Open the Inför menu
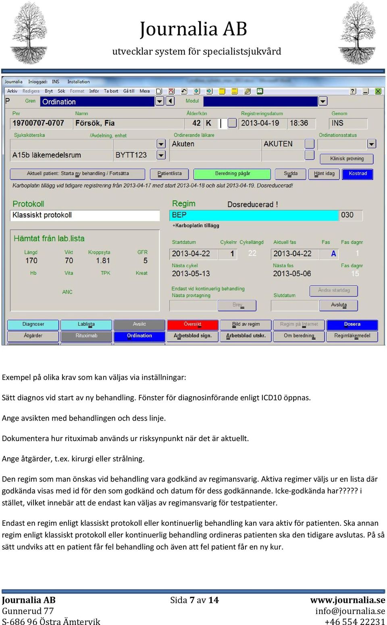The width and height of the screenshot is (387, 625). (94, 91)
